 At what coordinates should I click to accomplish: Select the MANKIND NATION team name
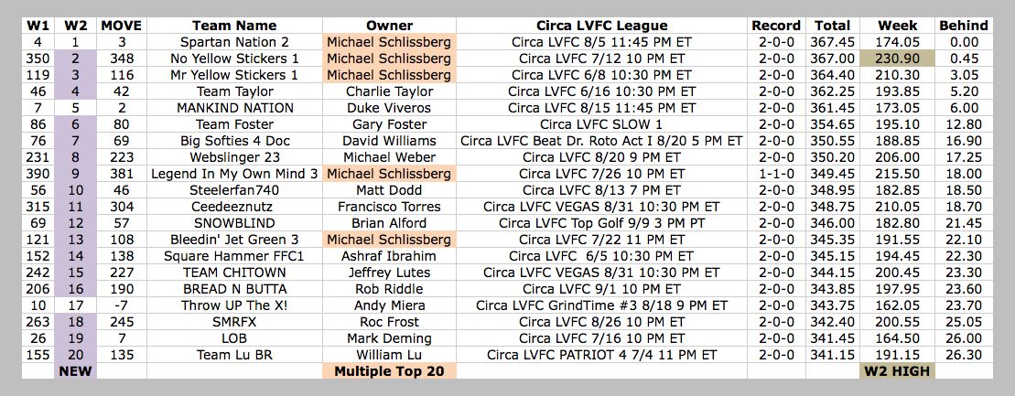tap(234, 108)
